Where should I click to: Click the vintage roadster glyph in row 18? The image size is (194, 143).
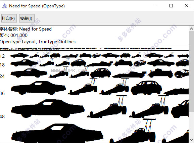click(123, 63)
